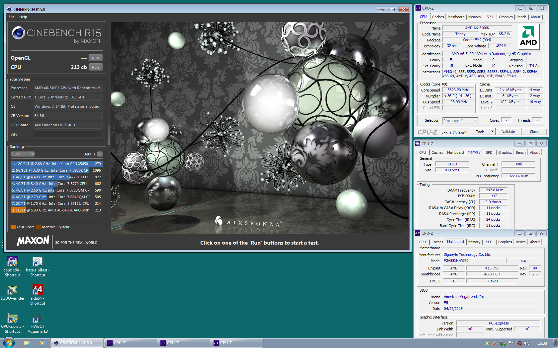Select the GPU-Z.0.8.5 desktop shortcut icon
Viewport: 558px width, 348px height.
(12, 318)
